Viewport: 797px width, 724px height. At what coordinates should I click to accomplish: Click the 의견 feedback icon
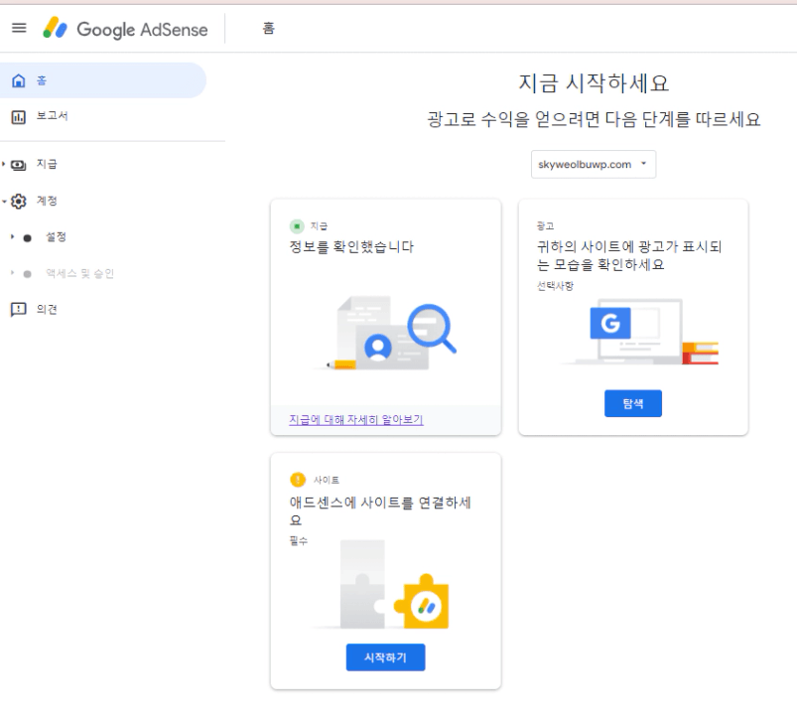pyautogui.click(x=19, y=309)
